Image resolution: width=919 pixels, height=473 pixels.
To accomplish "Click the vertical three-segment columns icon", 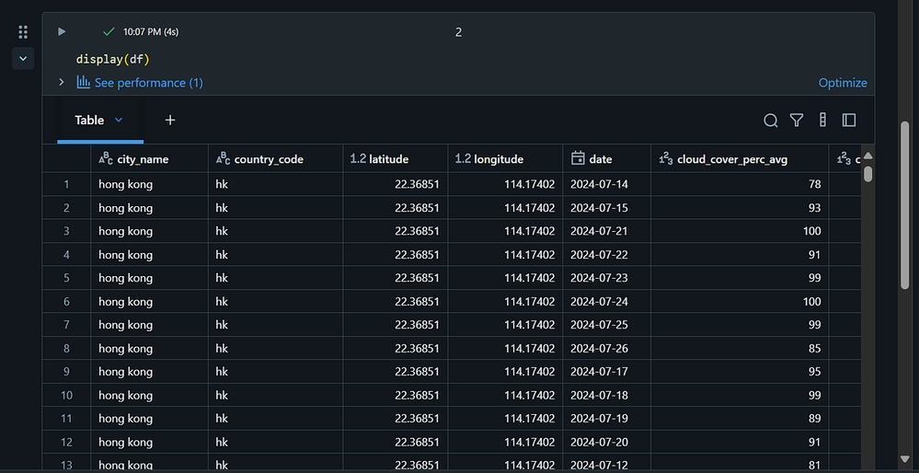I will click(x=822, y=121).
